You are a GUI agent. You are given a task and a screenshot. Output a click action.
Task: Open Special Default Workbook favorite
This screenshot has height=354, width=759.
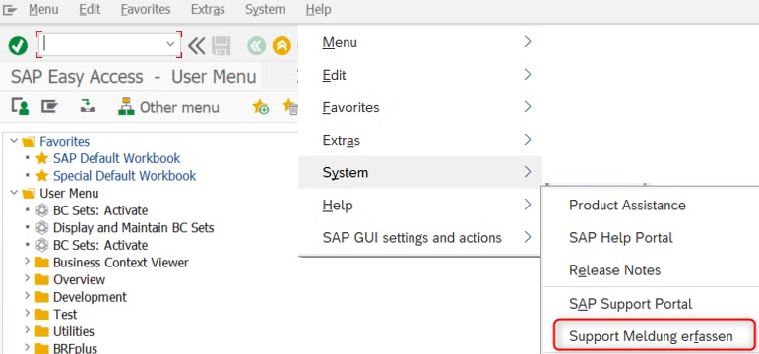[124, 176]
